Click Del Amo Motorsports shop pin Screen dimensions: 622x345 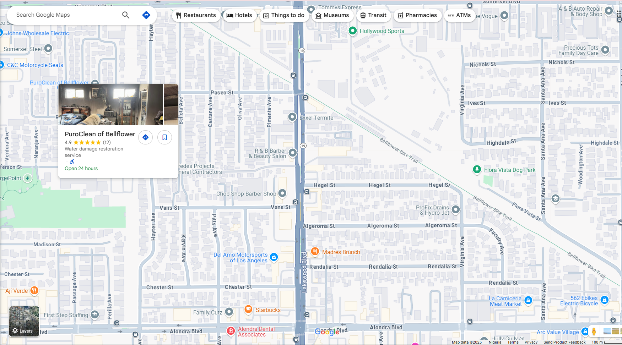coord(274,257)
